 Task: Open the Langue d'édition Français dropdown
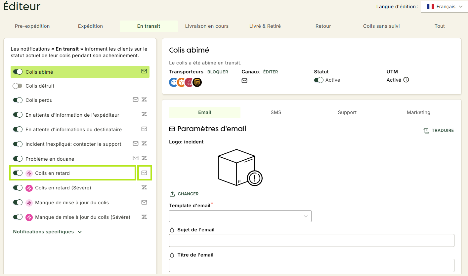[444, 7]
